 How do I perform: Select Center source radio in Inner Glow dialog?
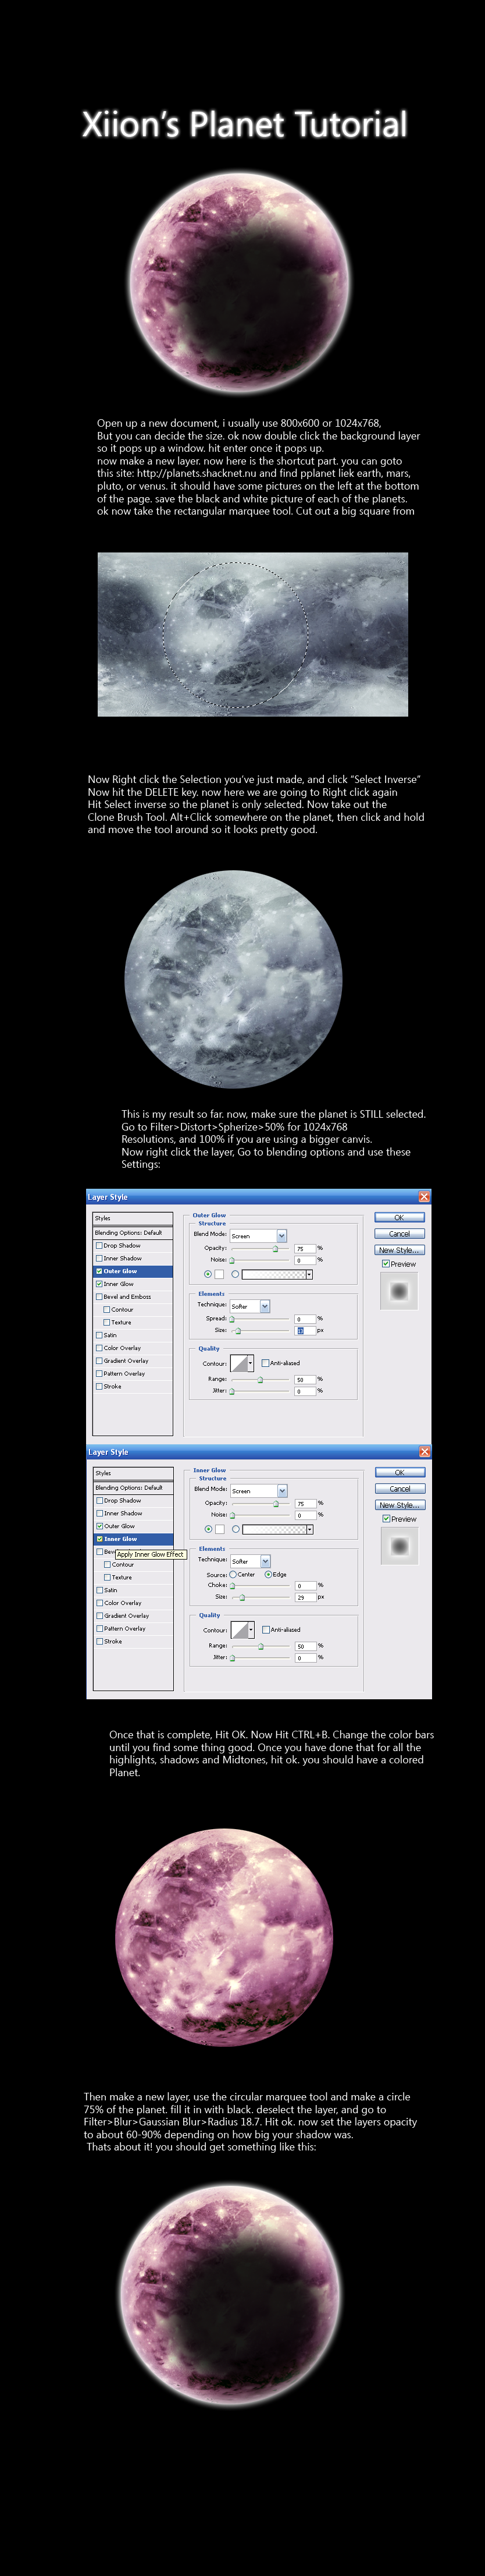click(x=233, y=1574)
